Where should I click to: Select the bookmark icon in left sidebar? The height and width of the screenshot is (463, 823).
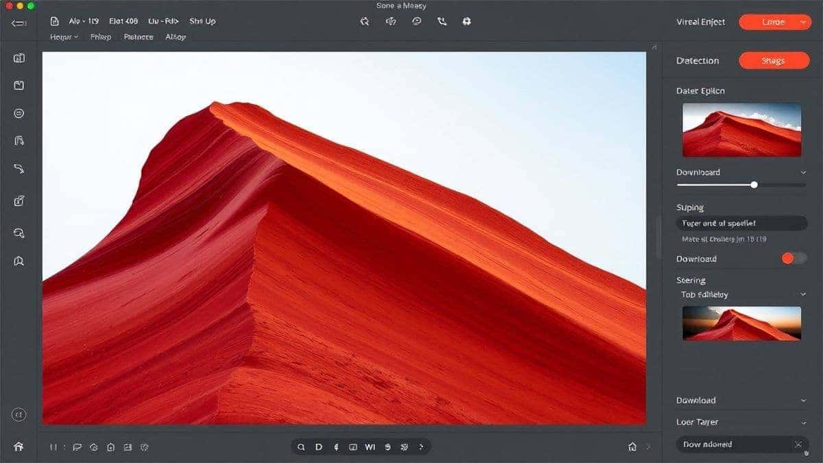(x=19, y=261)
